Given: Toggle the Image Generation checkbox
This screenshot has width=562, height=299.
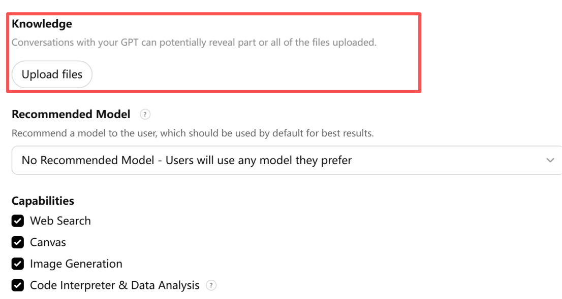Looking at the screenshot, I should click(x=18, y=264).
